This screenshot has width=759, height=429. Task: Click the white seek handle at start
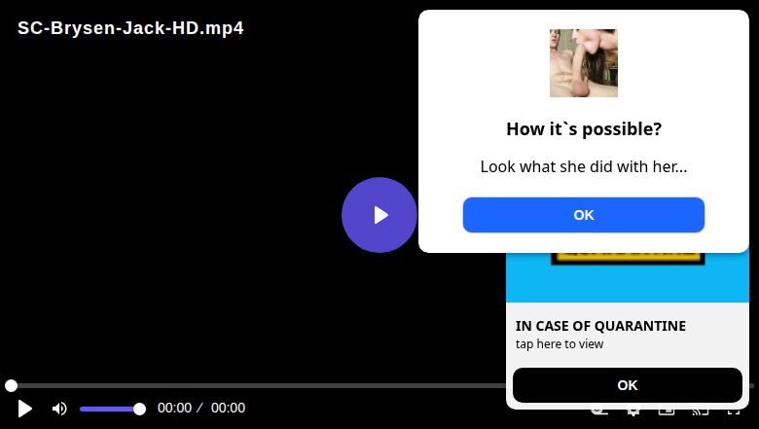click(11, 386)
